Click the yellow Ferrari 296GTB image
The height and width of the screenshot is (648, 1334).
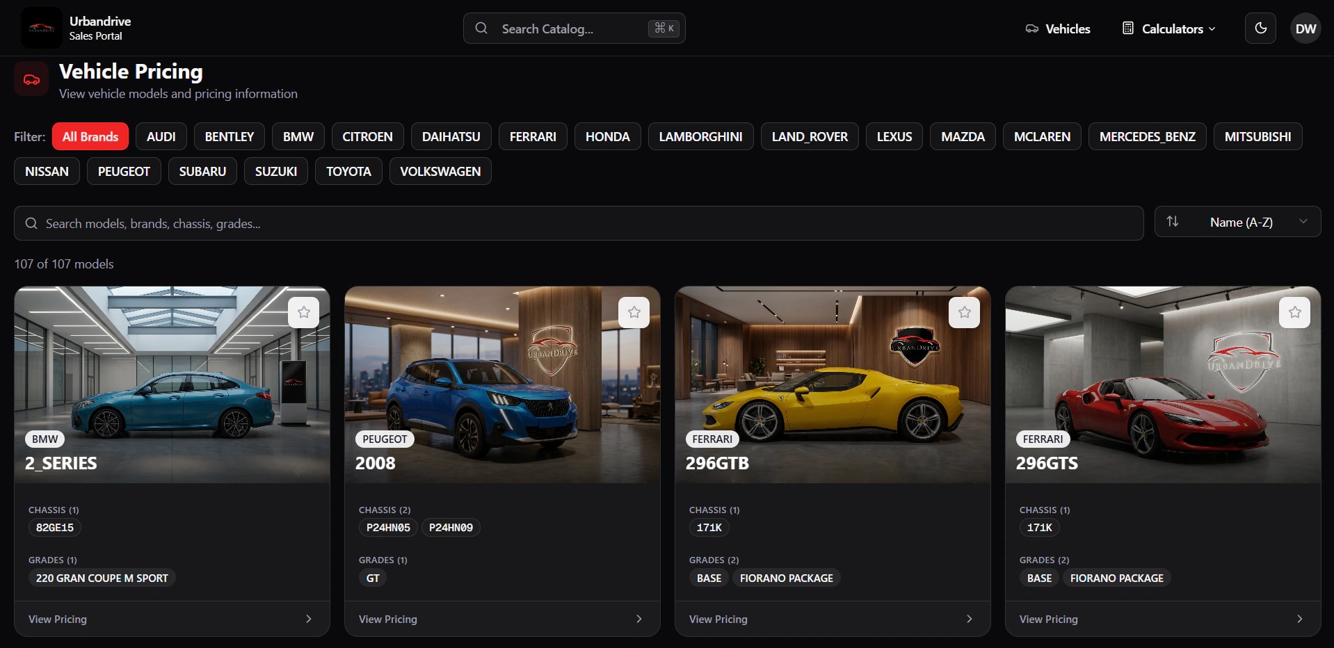coord(833,384)
